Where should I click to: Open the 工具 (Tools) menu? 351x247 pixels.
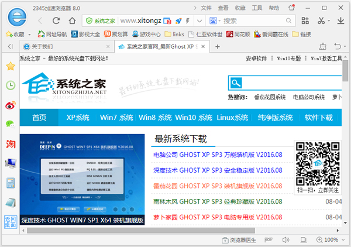click(257, 8)
